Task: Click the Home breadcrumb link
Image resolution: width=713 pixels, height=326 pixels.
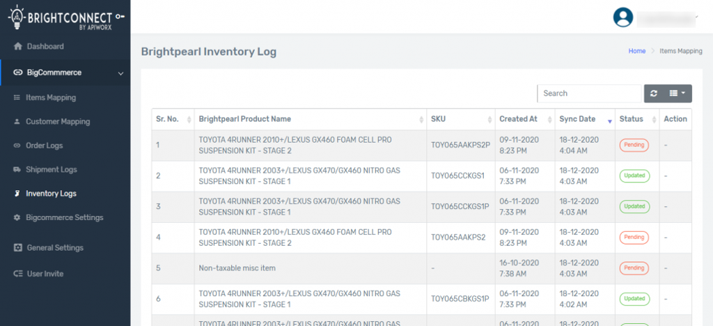Action: click(636, 51)
